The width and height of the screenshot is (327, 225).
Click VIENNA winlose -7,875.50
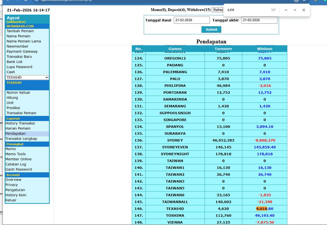pos(265,222)
